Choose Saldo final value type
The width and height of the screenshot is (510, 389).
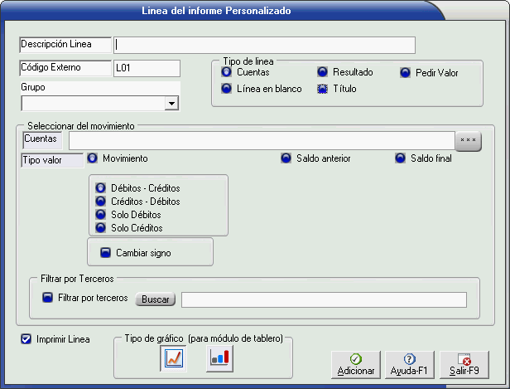(400, 158)
